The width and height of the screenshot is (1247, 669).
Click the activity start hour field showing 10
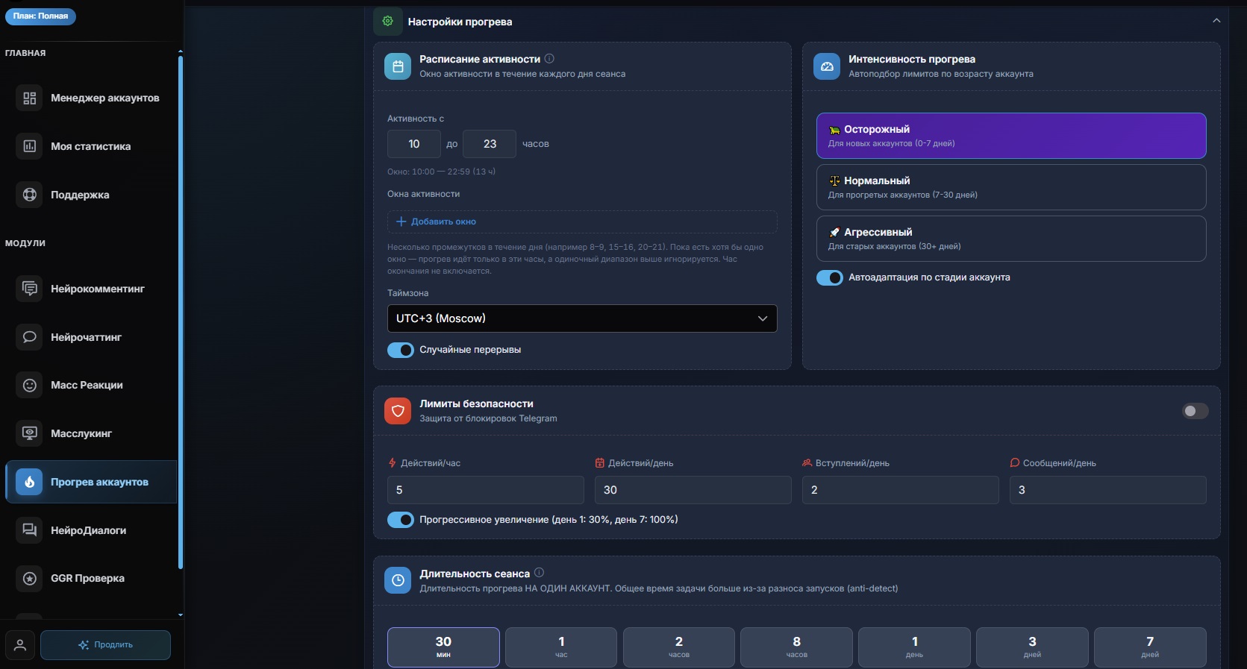414,144
